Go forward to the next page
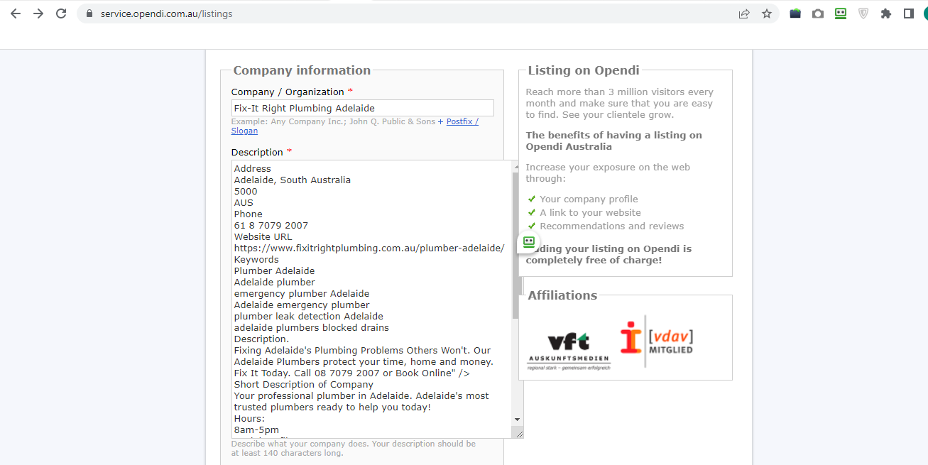This screenshot has height=465, width=928. click(38, 13)
